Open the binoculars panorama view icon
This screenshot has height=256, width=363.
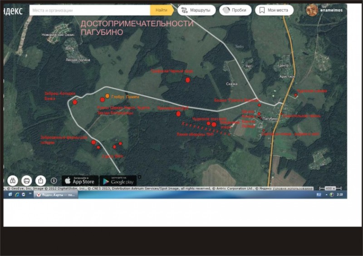[13, 181]
